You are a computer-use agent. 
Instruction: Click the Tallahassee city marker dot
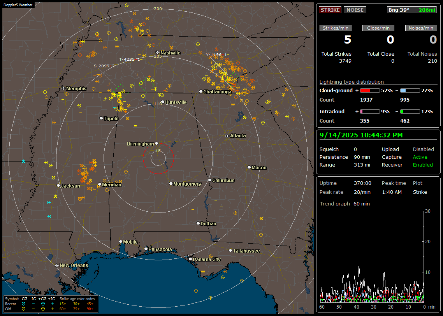pos(230,251)
